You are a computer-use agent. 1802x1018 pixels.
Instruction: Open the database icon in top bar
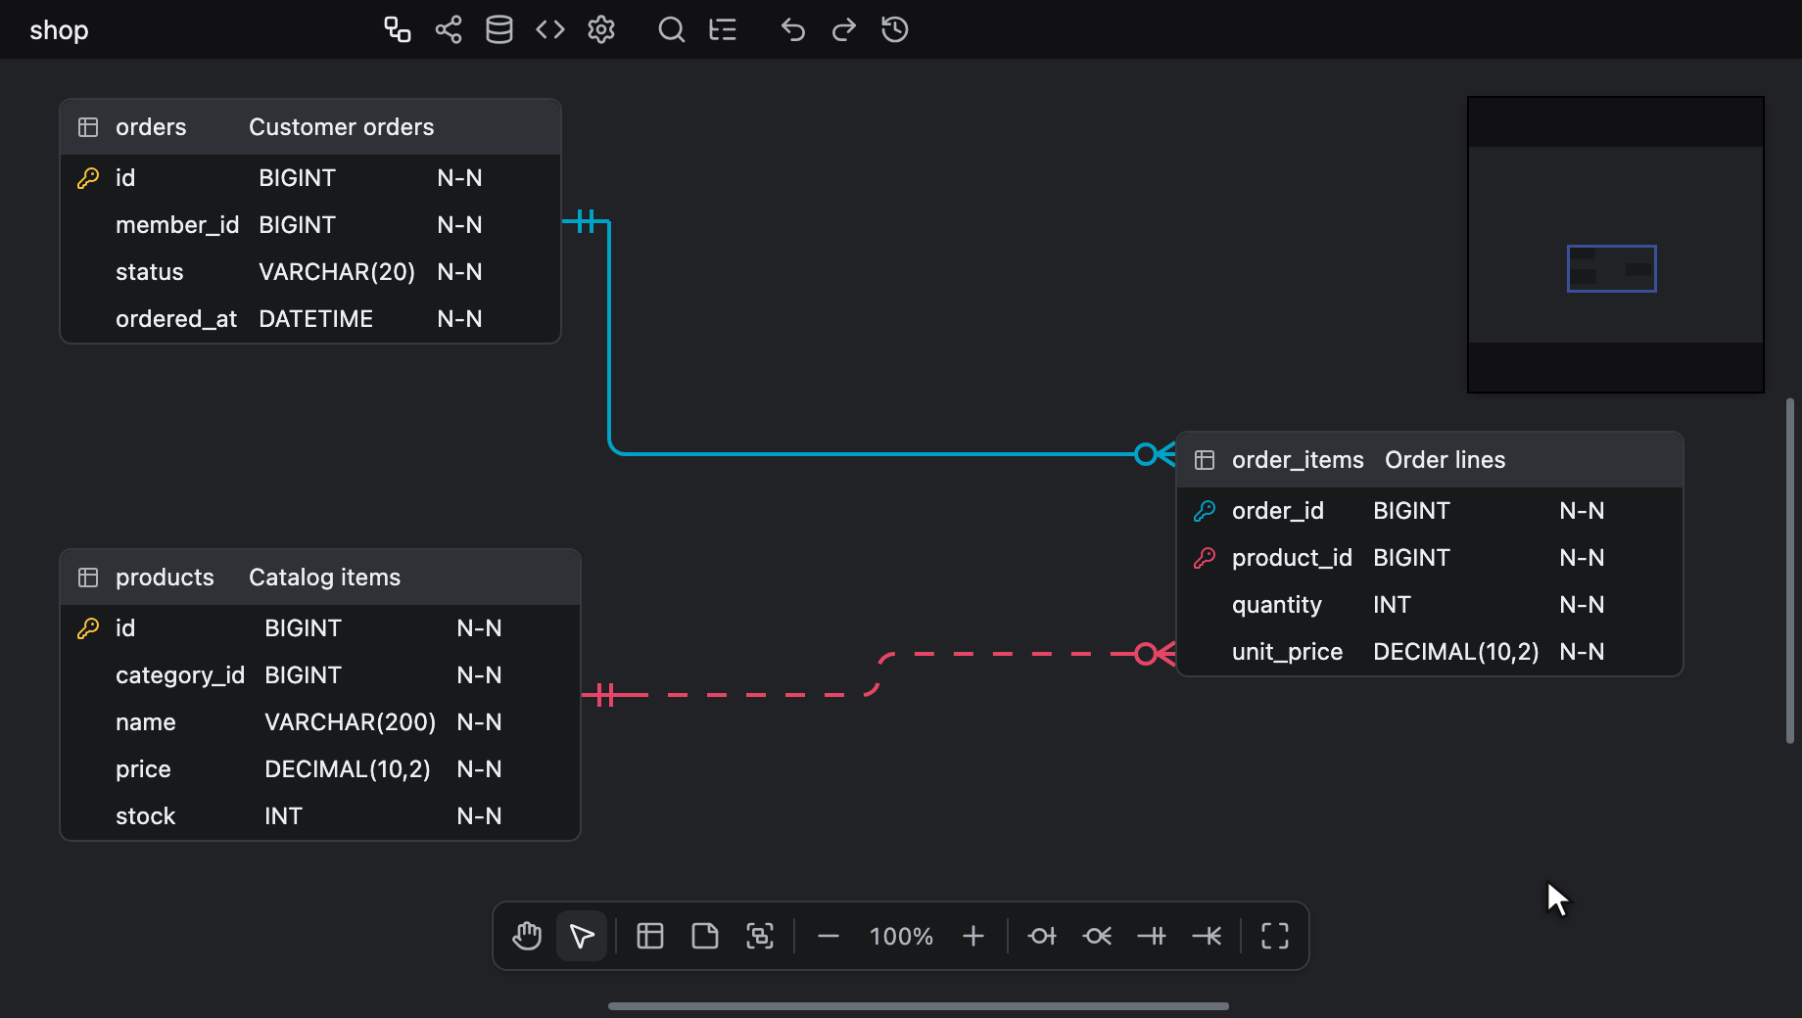pyautogui.click(x=499, y=29)
